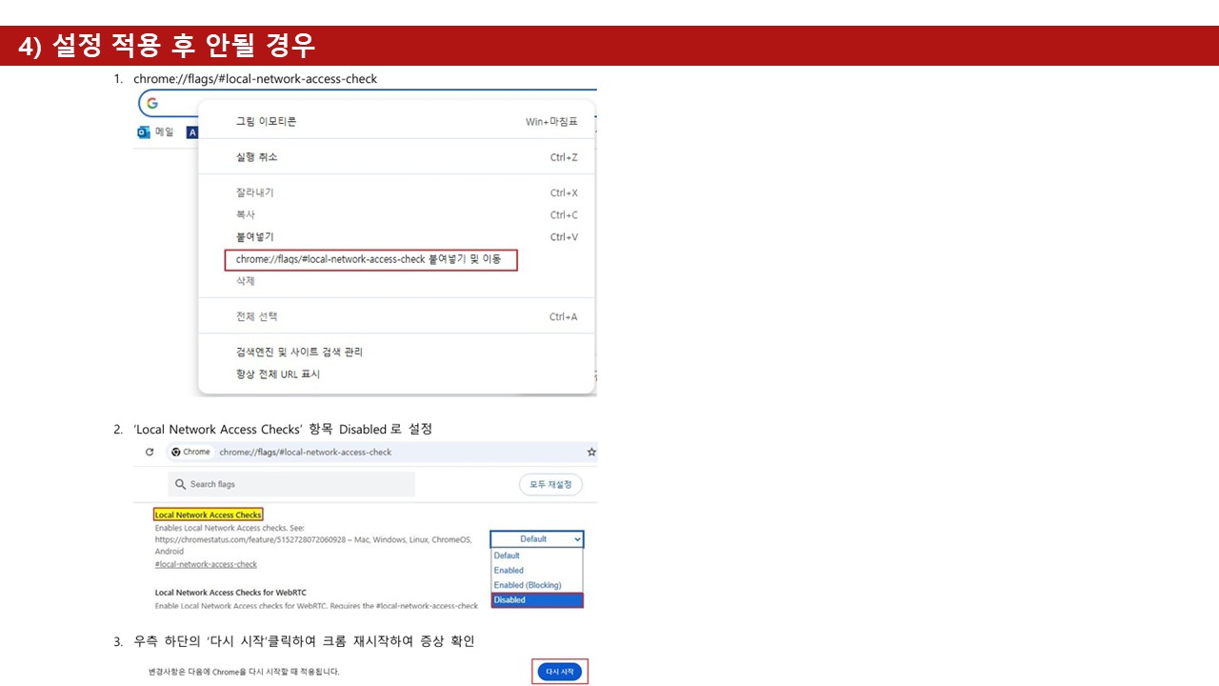Screen dimensions: 1219x686
Task: Select '그림 이모티콘' from context menu
Action: (x=267, y=122)
